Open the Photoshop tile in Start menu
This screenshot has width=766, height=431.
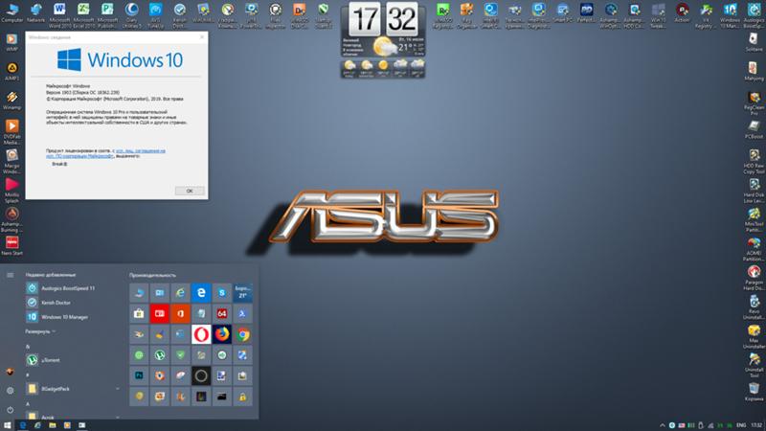pyautogui.click(x=139, y=375)
